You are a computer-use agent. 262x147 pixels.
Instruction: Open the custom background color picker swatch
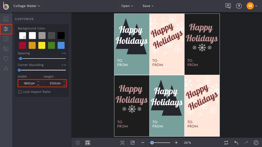point(22,36)
